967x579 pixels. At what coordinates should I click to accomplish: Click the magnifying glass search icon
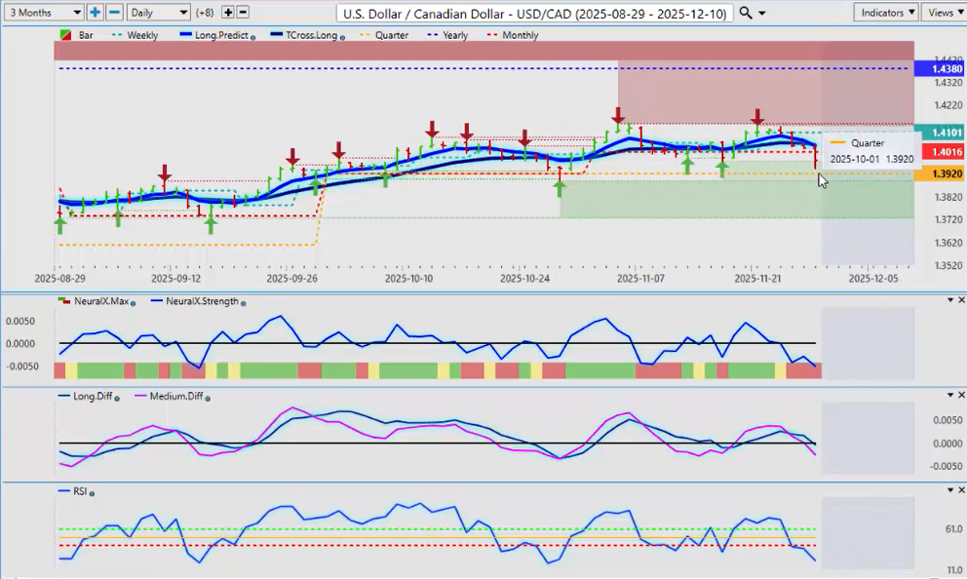(746, 13)
